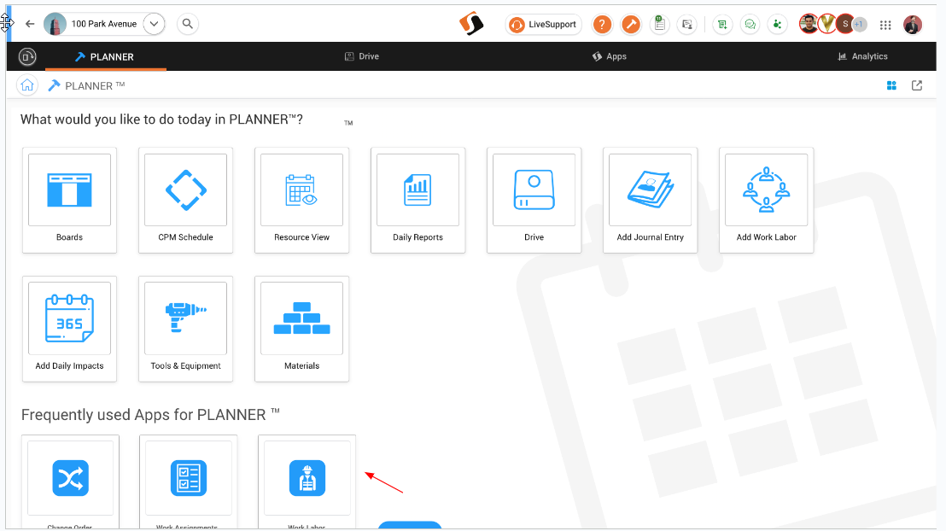Open the Work Labor app tile
This screenshot has width=946, height=531.
click(x=307, y=482)
